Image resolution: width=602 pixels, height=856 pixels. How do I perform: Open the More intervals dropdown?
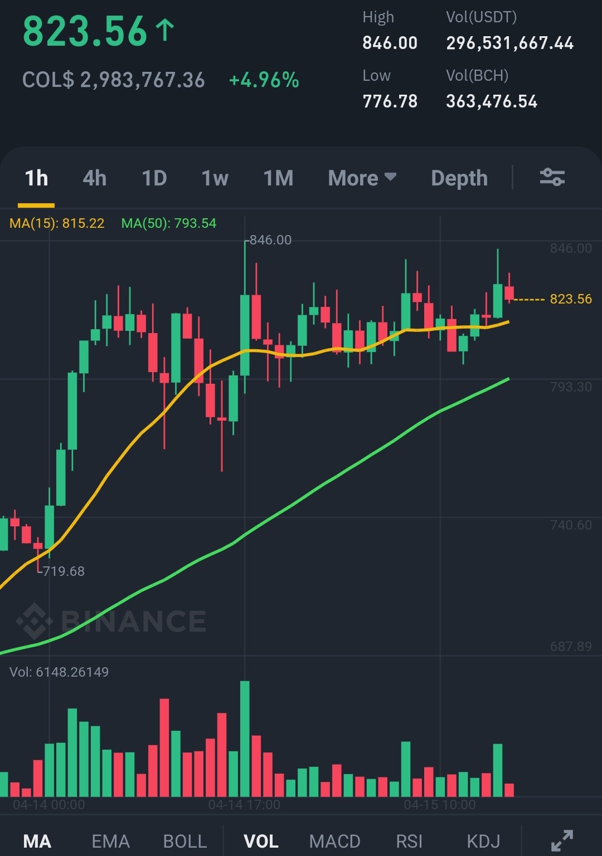362,178
